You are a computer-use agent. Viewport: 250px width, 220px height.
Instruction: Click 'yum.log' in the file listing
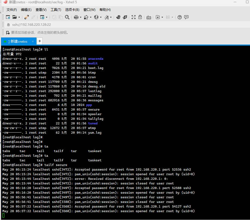pyautogui.click(x=95, y=133)
